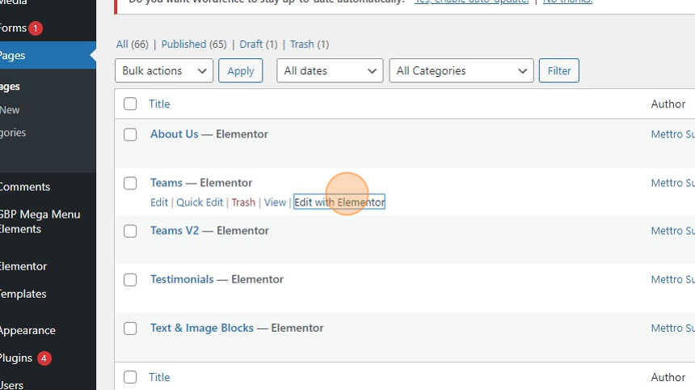Viewport: 695px width, 390px height.
Task: Click Quick Edit under Teams page
Action: pyautogui.click(x=200, y=202)
